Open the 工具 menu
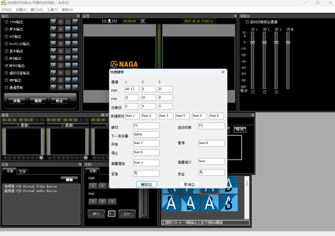This screenshot has width=335, height=236. click(52, 9)
